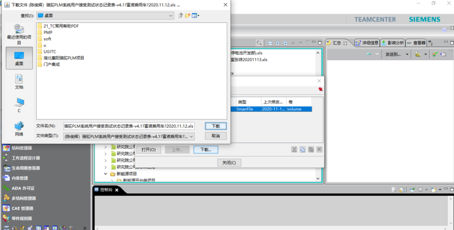Click the refresh icon in 汇总 toolbar
This screenshot has height=230, width=454.
coord(435,54)
